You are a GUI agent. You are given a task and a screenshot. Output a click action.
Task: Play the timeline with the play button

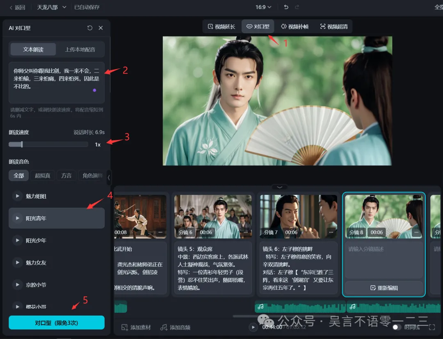coord(253,327)
